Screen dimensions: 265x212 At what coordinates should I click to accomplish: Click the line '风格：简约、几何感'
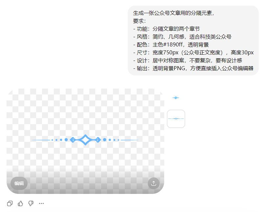pyautogui.click(x=159, y=37)
